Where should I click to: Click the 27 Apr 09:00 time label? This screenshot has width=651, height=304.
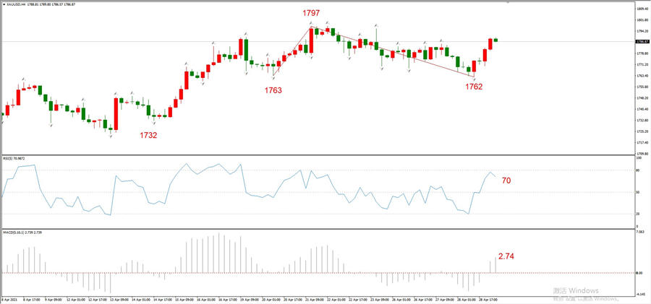[445, 300]
